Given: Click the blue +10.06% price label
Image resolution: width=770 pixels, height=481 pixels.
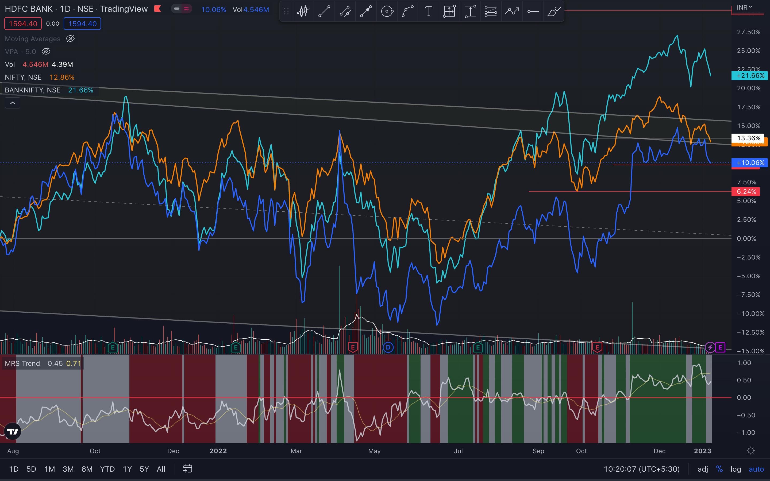Looking at the screenshot, I should (750, 162).
